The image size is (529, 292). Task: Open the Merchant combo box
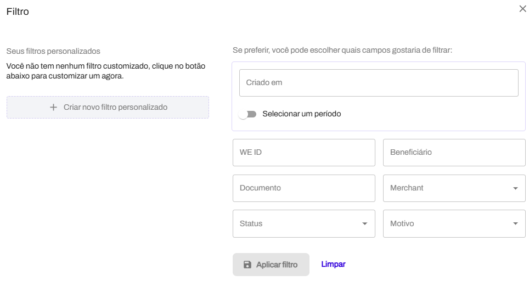click(x=454, y=188)
